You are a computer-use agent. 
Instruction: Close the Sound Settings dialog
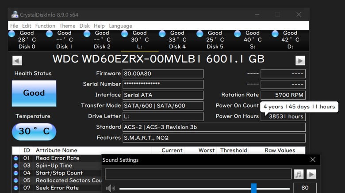[313, 160]
